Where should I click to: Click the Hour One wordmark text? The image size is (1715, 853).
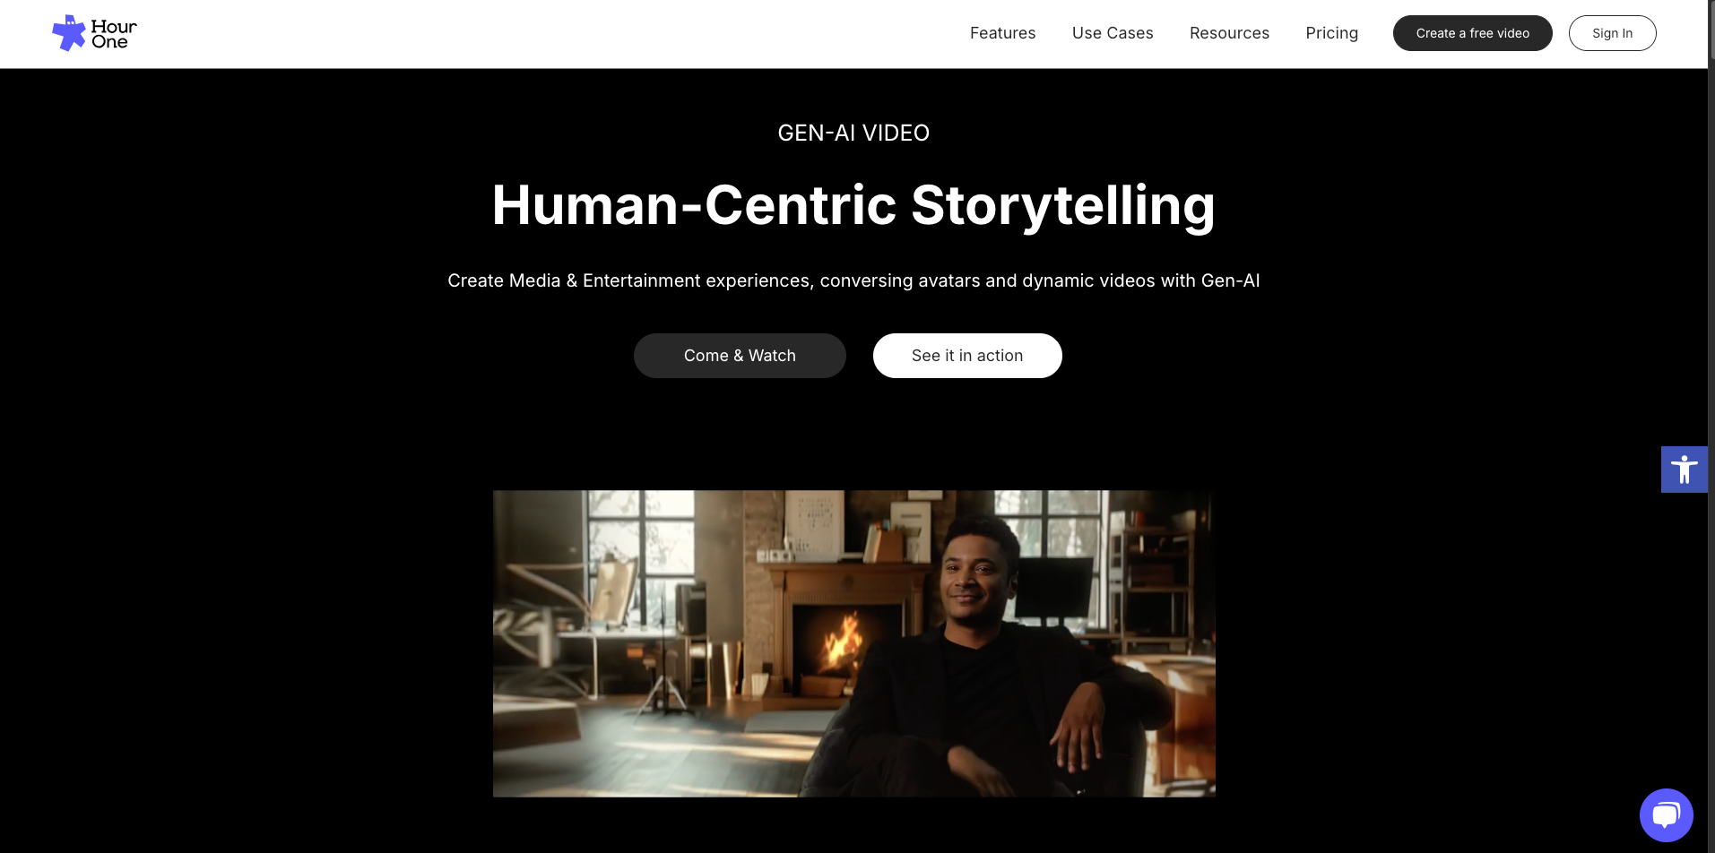(113, 34)
